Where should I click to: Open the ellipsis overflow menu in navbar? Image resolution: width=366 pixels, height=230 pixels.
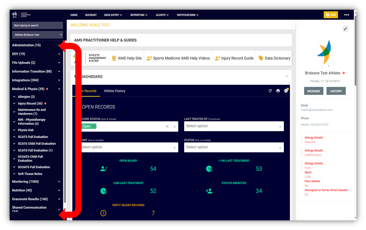[346, 14]
